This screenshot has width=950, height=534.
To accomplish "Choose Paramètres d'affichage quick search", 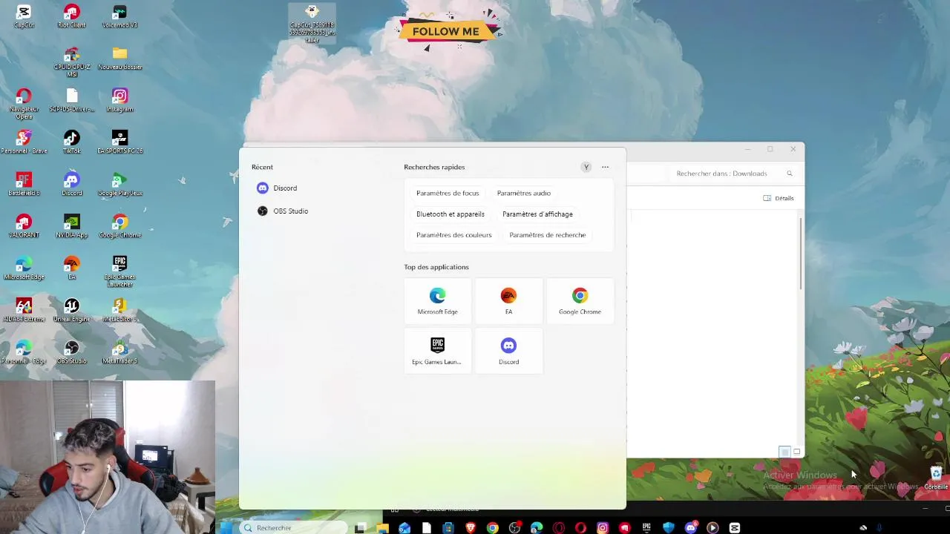I will 537,214.
